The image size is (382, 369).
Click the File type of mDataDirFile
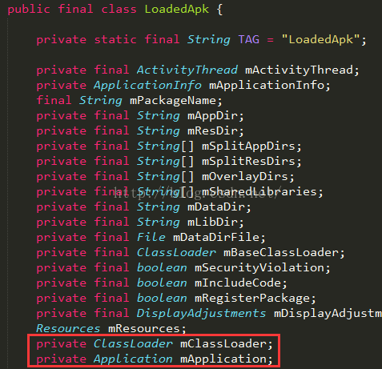[x=151, y=238]
